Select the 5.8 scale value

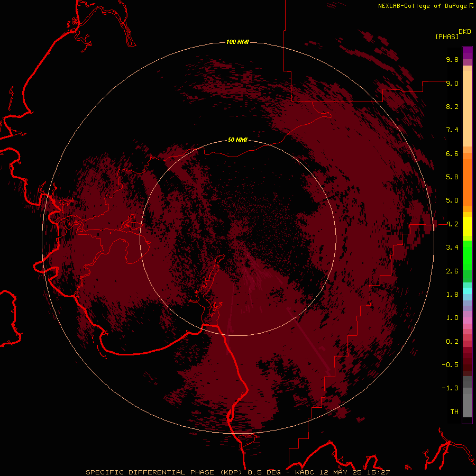click(452, 177)
